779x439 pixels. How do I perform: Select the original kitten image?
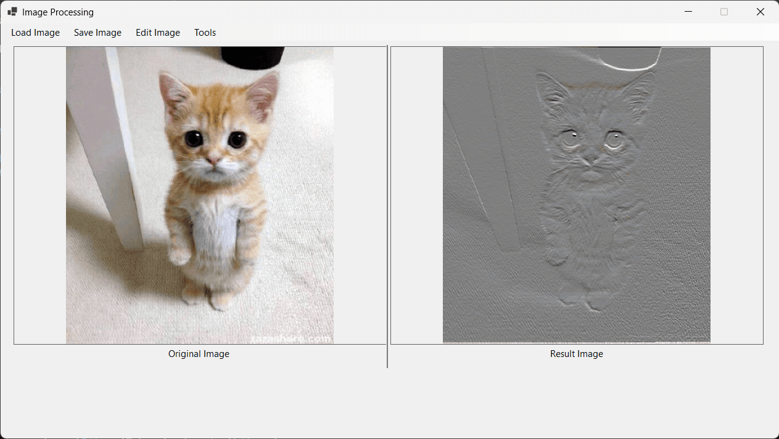(x=199, y=194)
